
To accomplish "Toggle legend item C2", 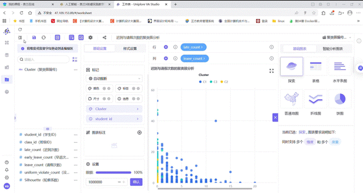I will 224,82.
